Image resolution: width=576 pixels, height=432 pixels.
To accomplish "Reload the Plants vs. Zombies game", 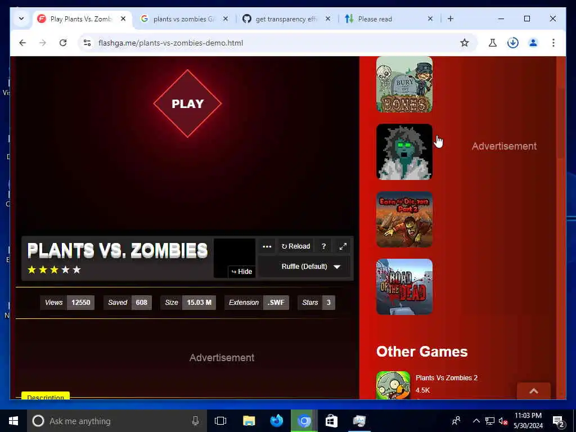I will tap(296, 246).
